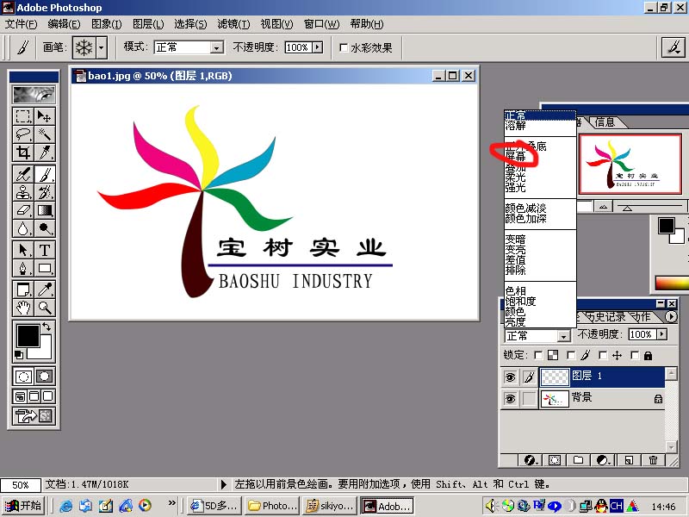Switch to sikiyo... taskbar window

tap(330, 506)
